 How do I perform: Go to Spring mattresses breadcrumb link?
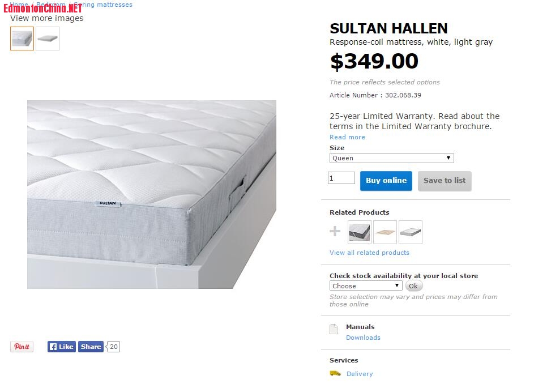[x=104, y=5]
